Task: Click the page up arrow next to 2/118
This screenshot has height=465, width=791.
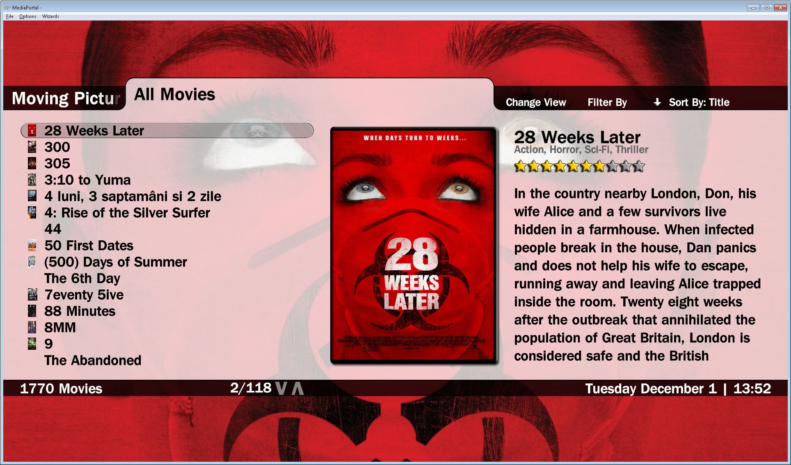Action: 297,388
